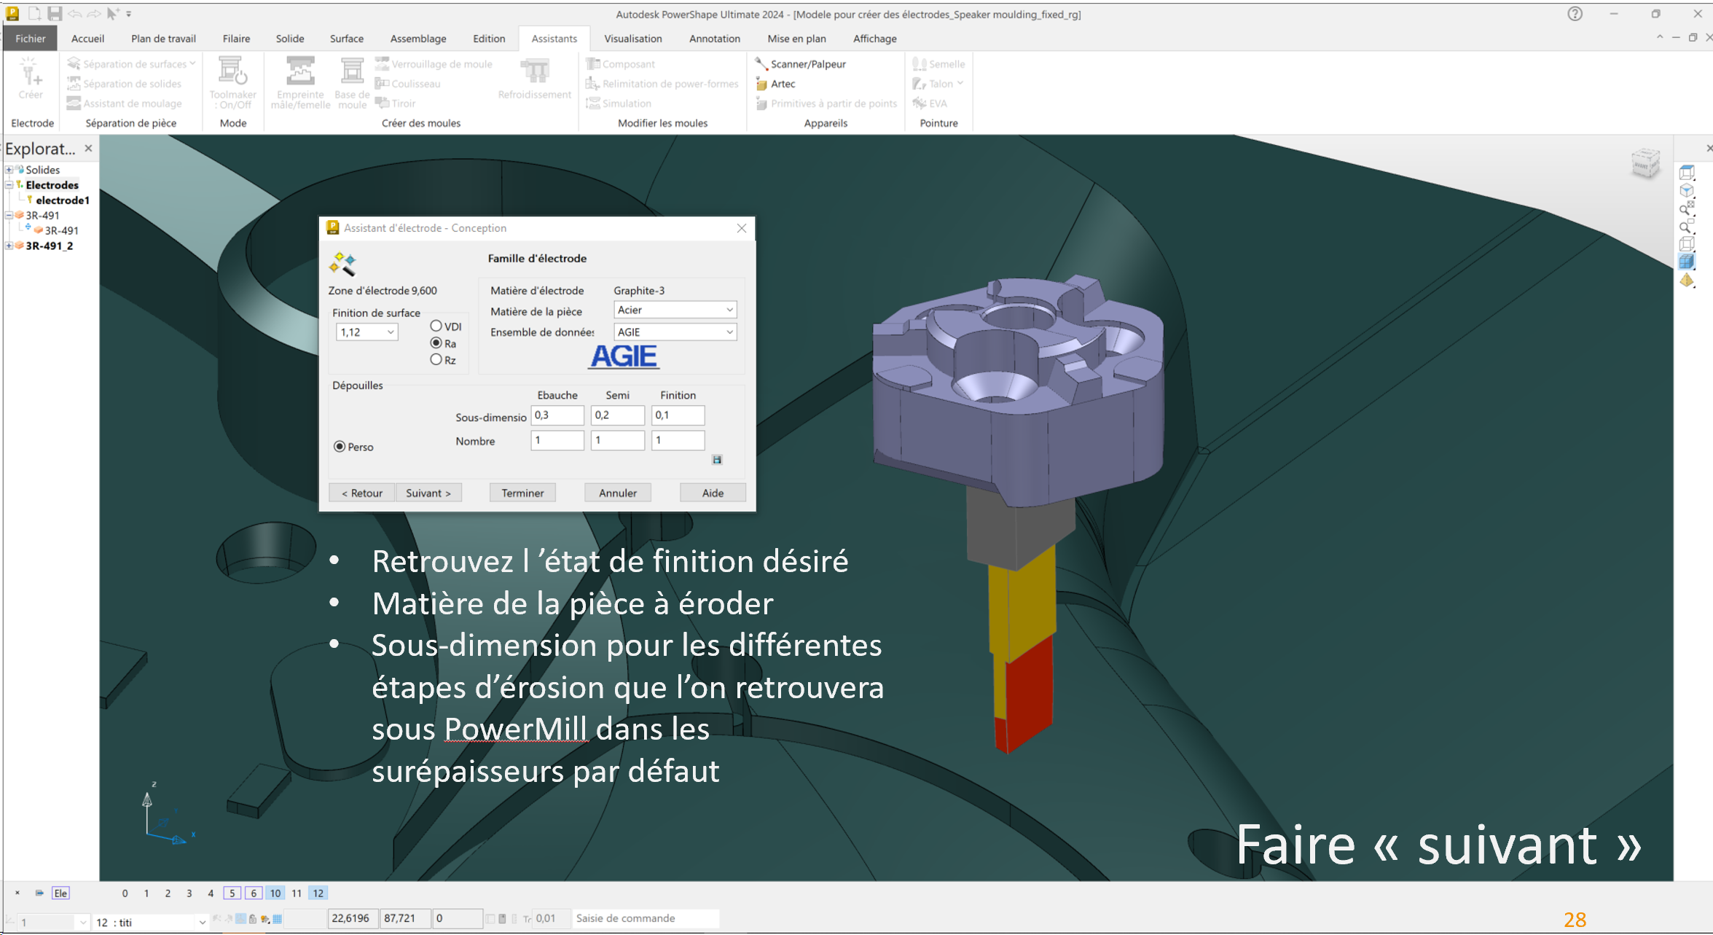This screenshot has width=1713, height=935.
Task: Switch to the Accueil tab
Action: [87, 39]
